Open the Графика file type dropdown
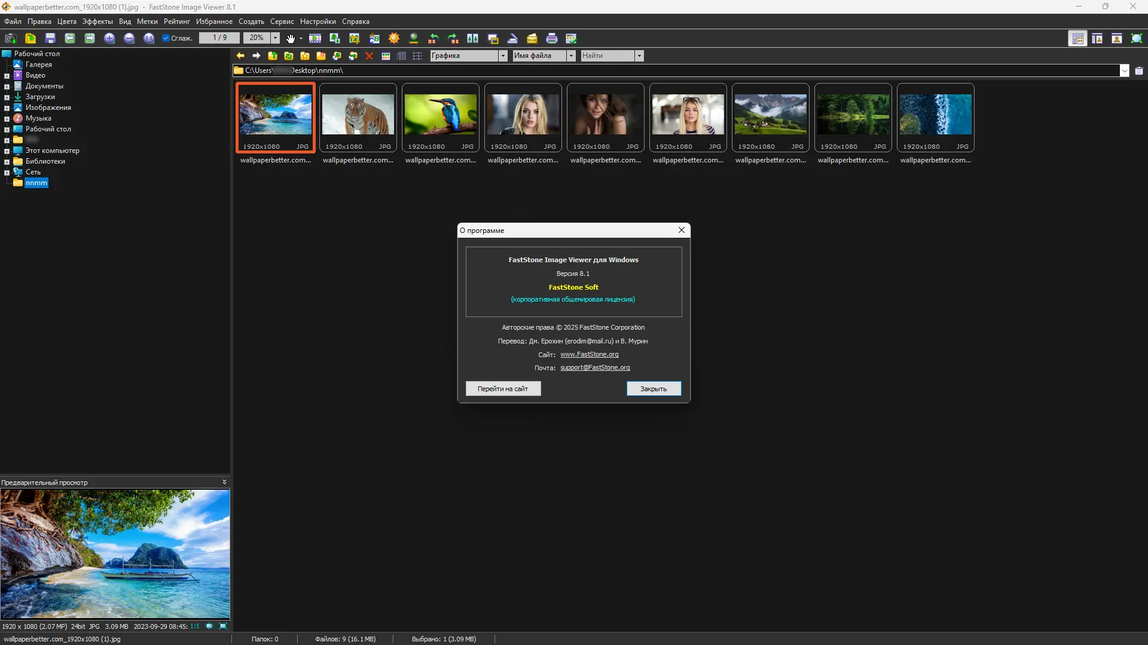The image size is (1148, 645). [x=503, y=56]
